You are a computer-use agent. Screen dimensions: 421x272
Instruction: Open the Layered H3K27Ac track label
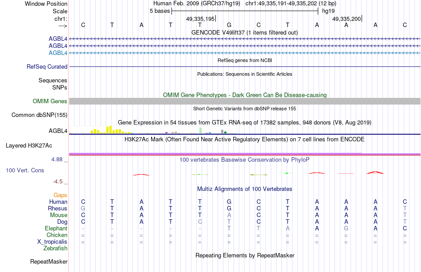(29, 146)
